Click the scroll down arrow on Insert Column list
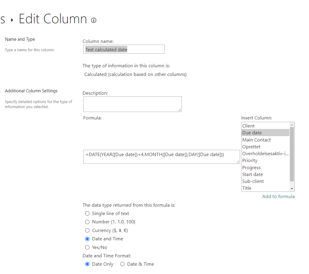Screen dimensions: 309x274 (x=292, y=189)
